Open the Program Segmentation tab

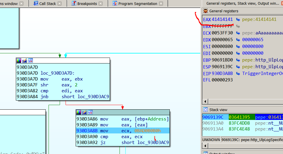[x=138, y=4]
